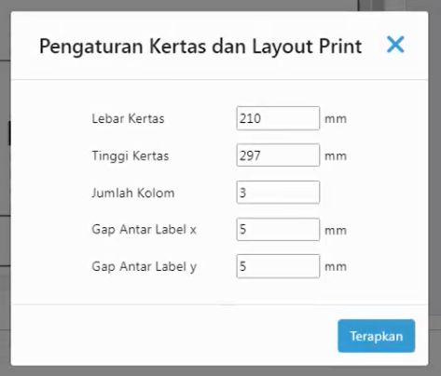
Task: Click the mm unit beside Gap y
Action: point(336,267)
